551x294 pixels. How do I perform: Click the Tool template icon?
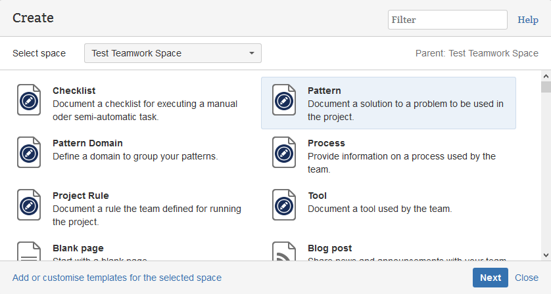[x=283, y=205]
